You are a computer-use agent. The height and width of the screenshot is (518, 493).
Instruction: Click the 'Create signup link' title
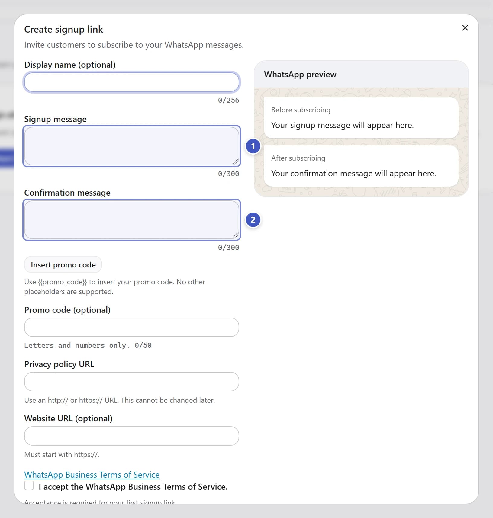point(63,29)
